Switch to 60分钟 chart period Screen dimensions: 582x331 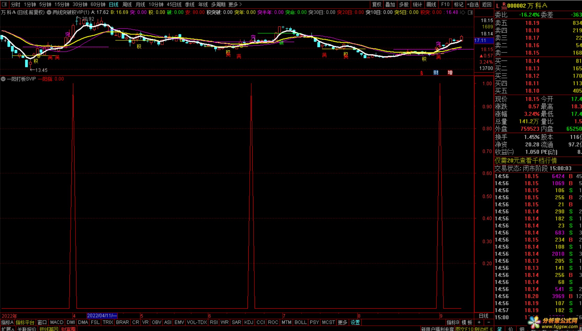coord(98,4)
